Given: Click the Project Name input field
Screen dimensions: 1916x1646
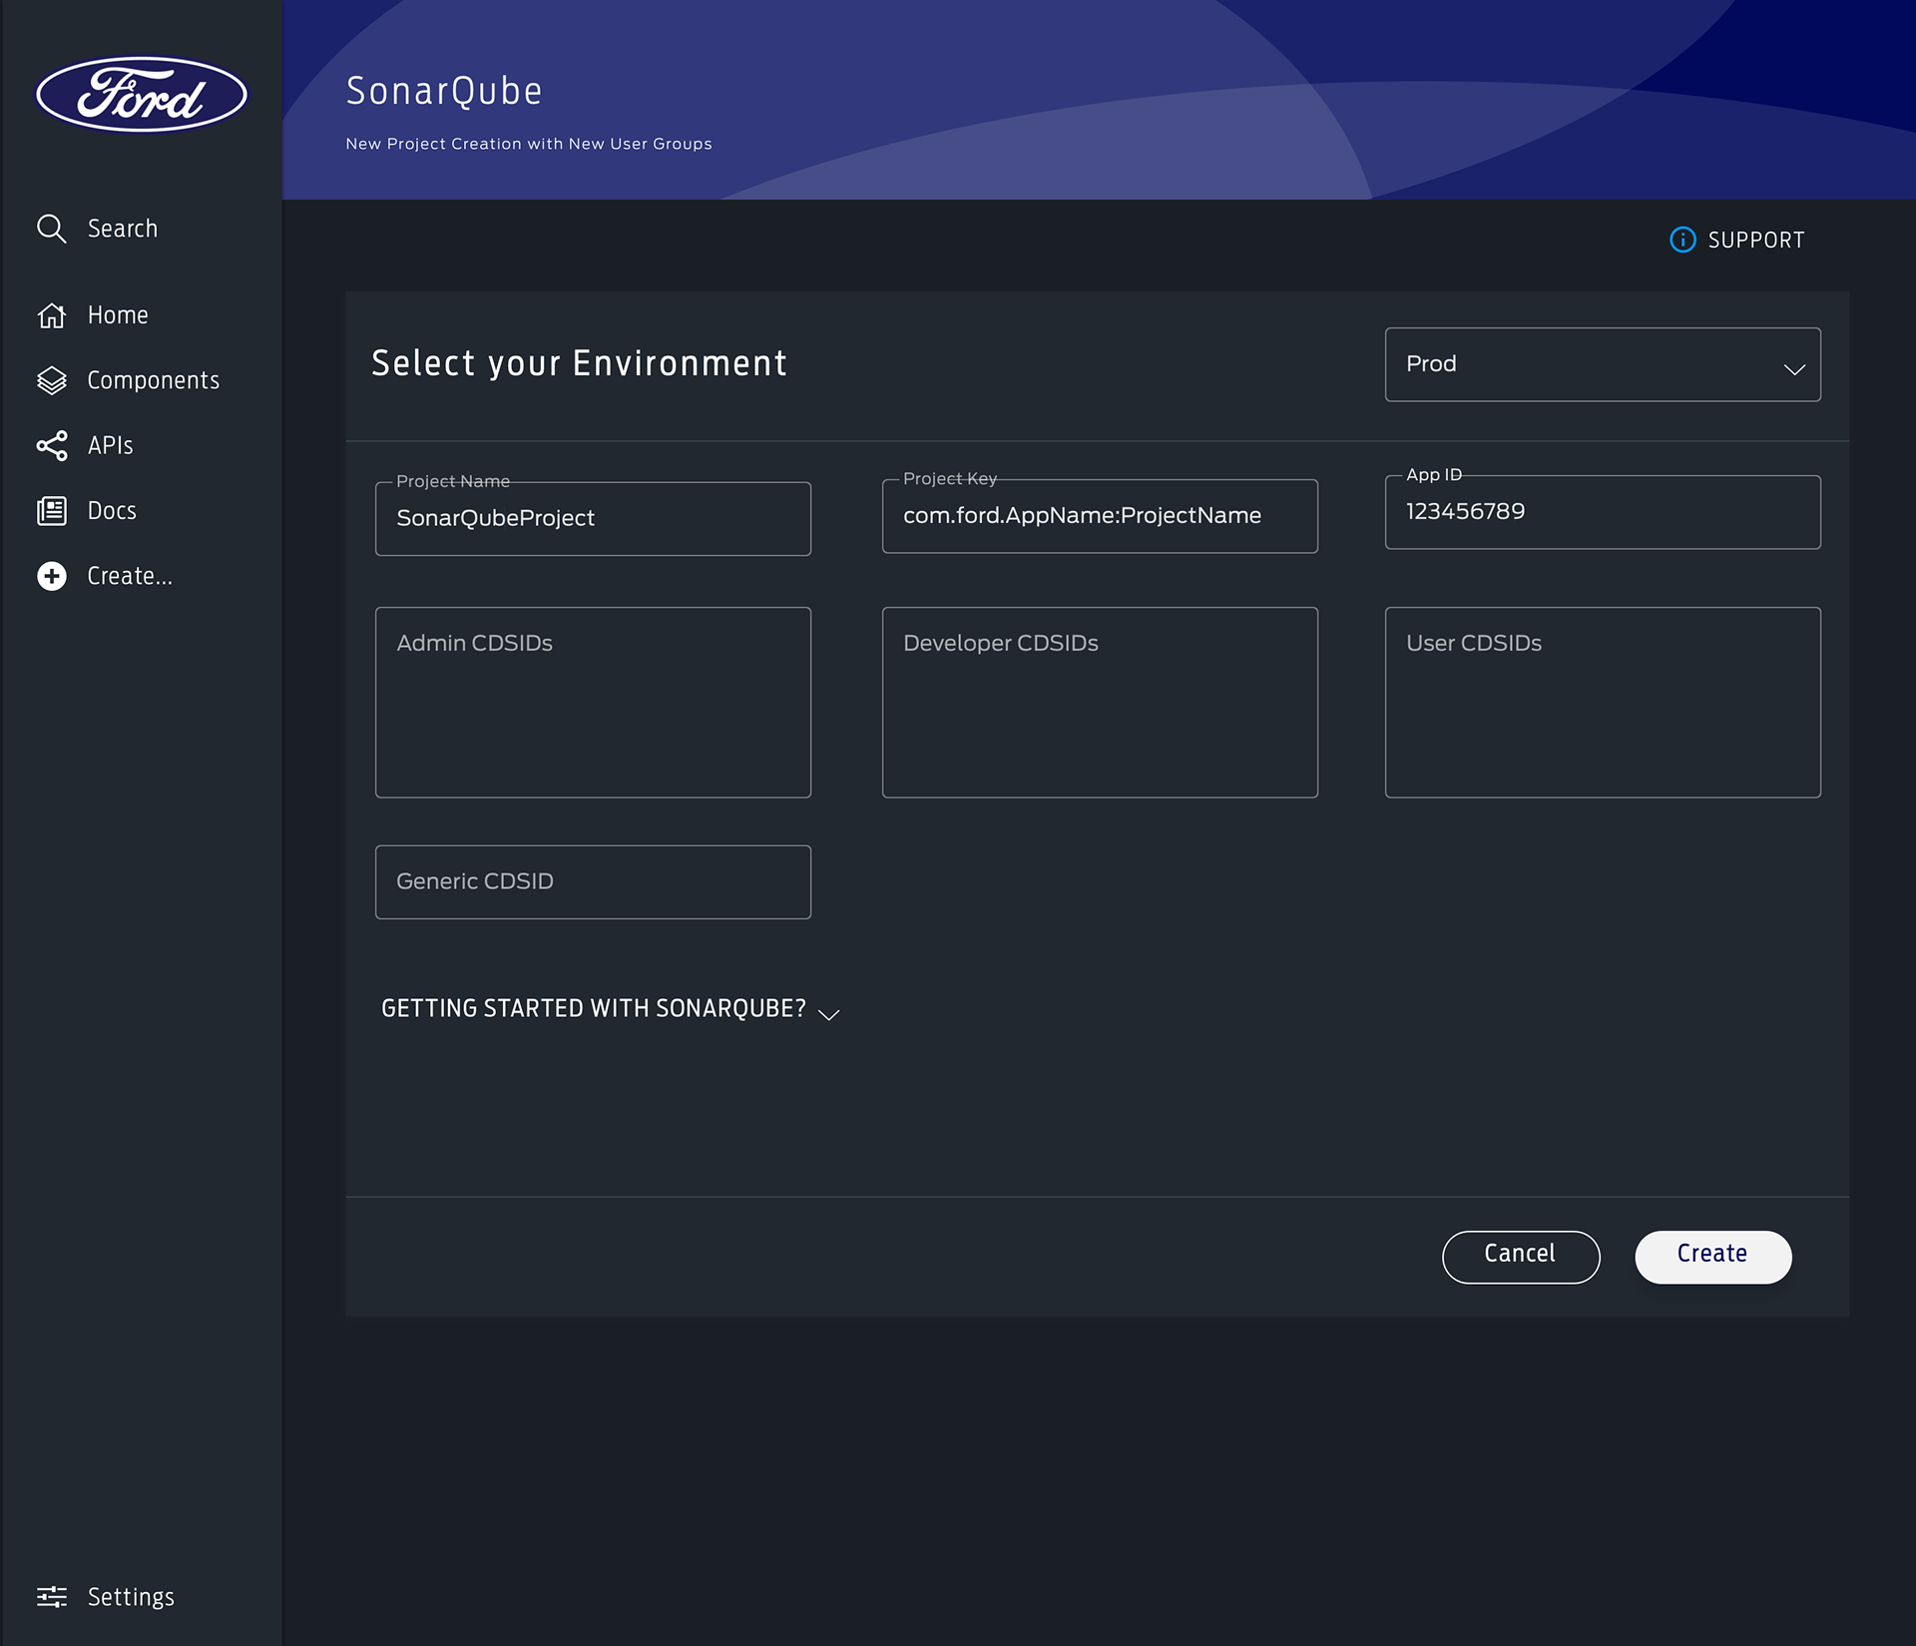Looking at the screenshot, I should coord(593,518).
